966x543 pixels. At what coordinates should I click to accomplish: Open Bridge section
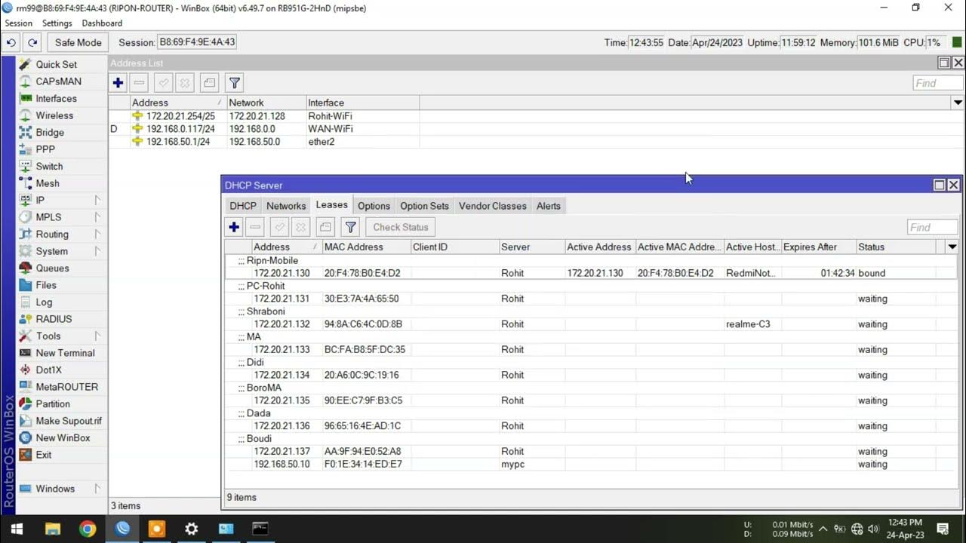(50, 133)
